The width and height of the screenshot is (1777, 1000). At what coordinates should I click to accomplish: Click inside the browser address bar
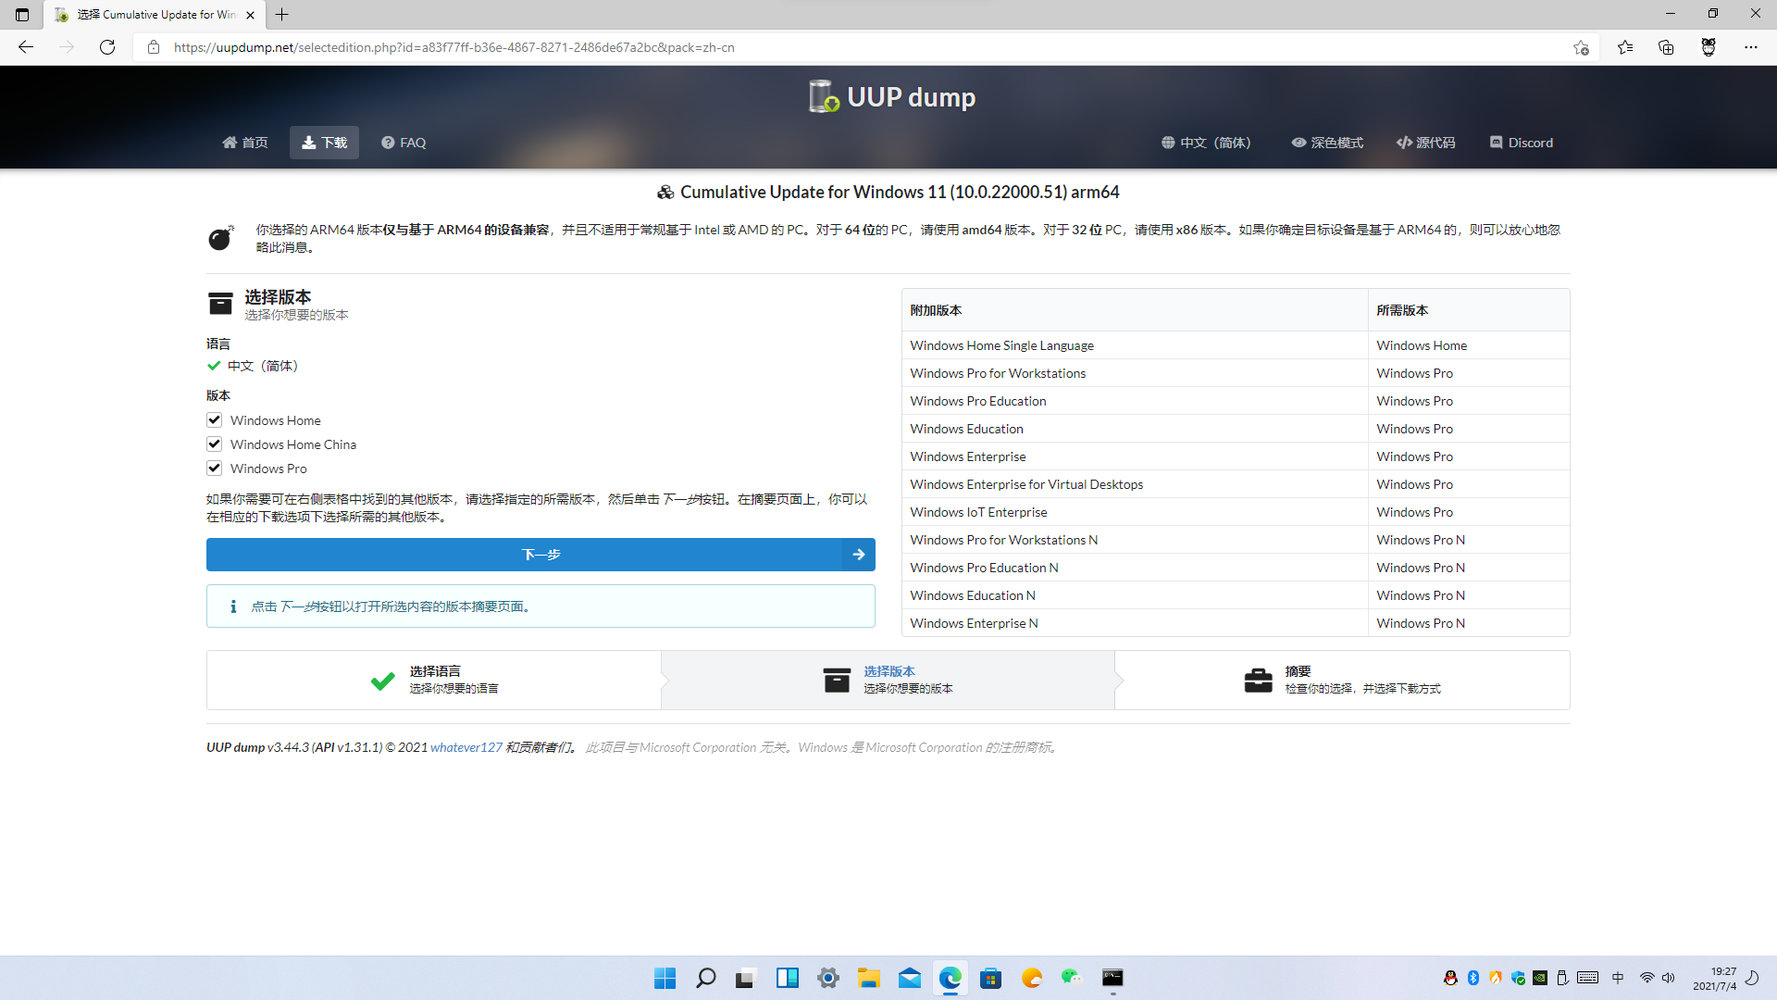click(x=648, y=47)
